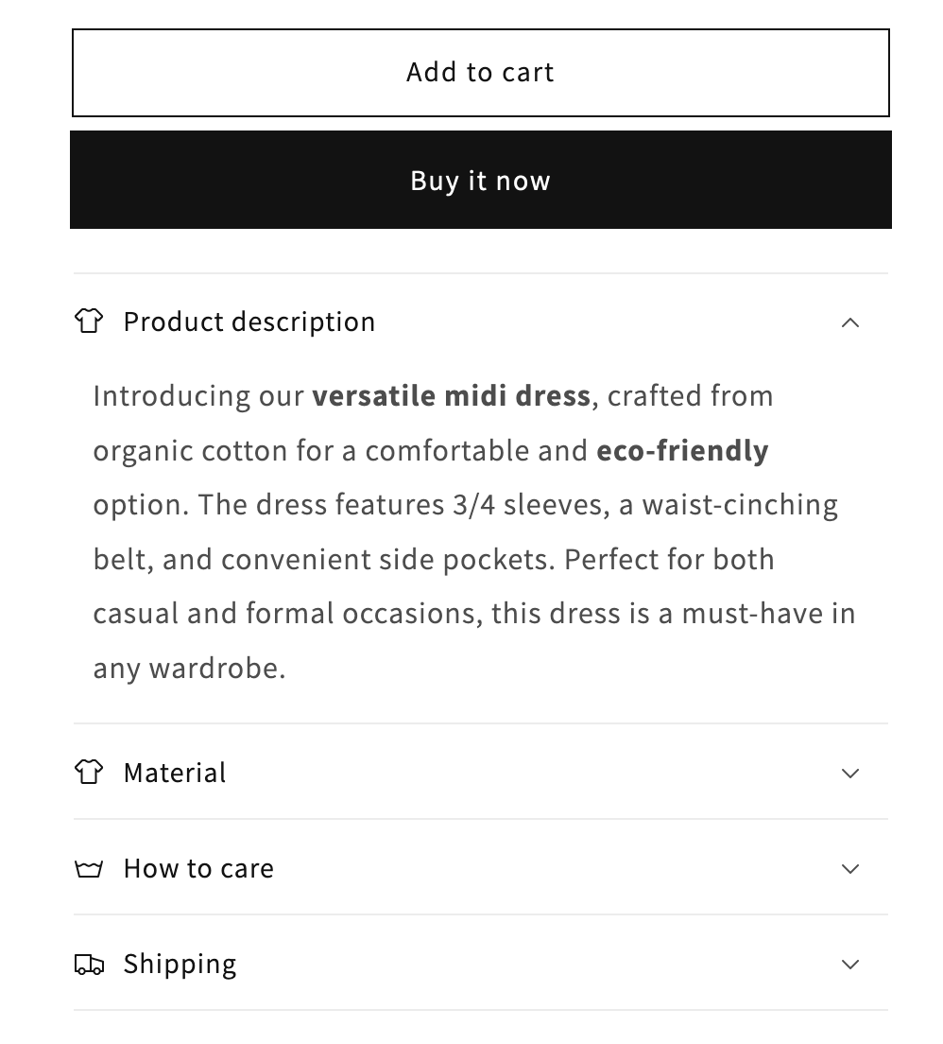Click the word "Introducing" starting the description
Viewport: 943px width, 1044px height.
click(x=172, y=395)
